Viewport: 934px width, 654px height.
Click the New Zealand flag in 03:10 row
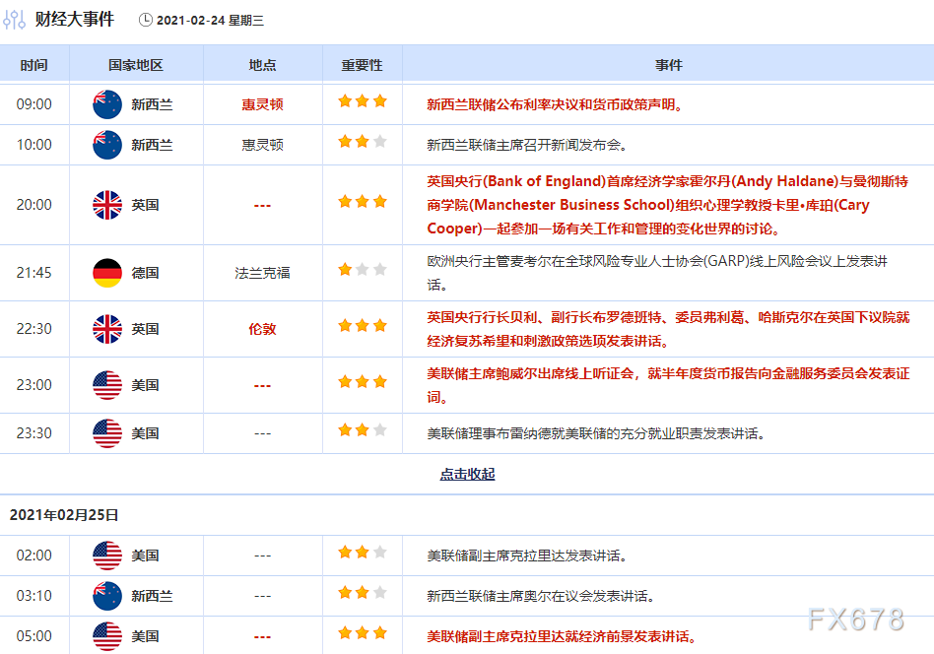[x=106, y=596]
